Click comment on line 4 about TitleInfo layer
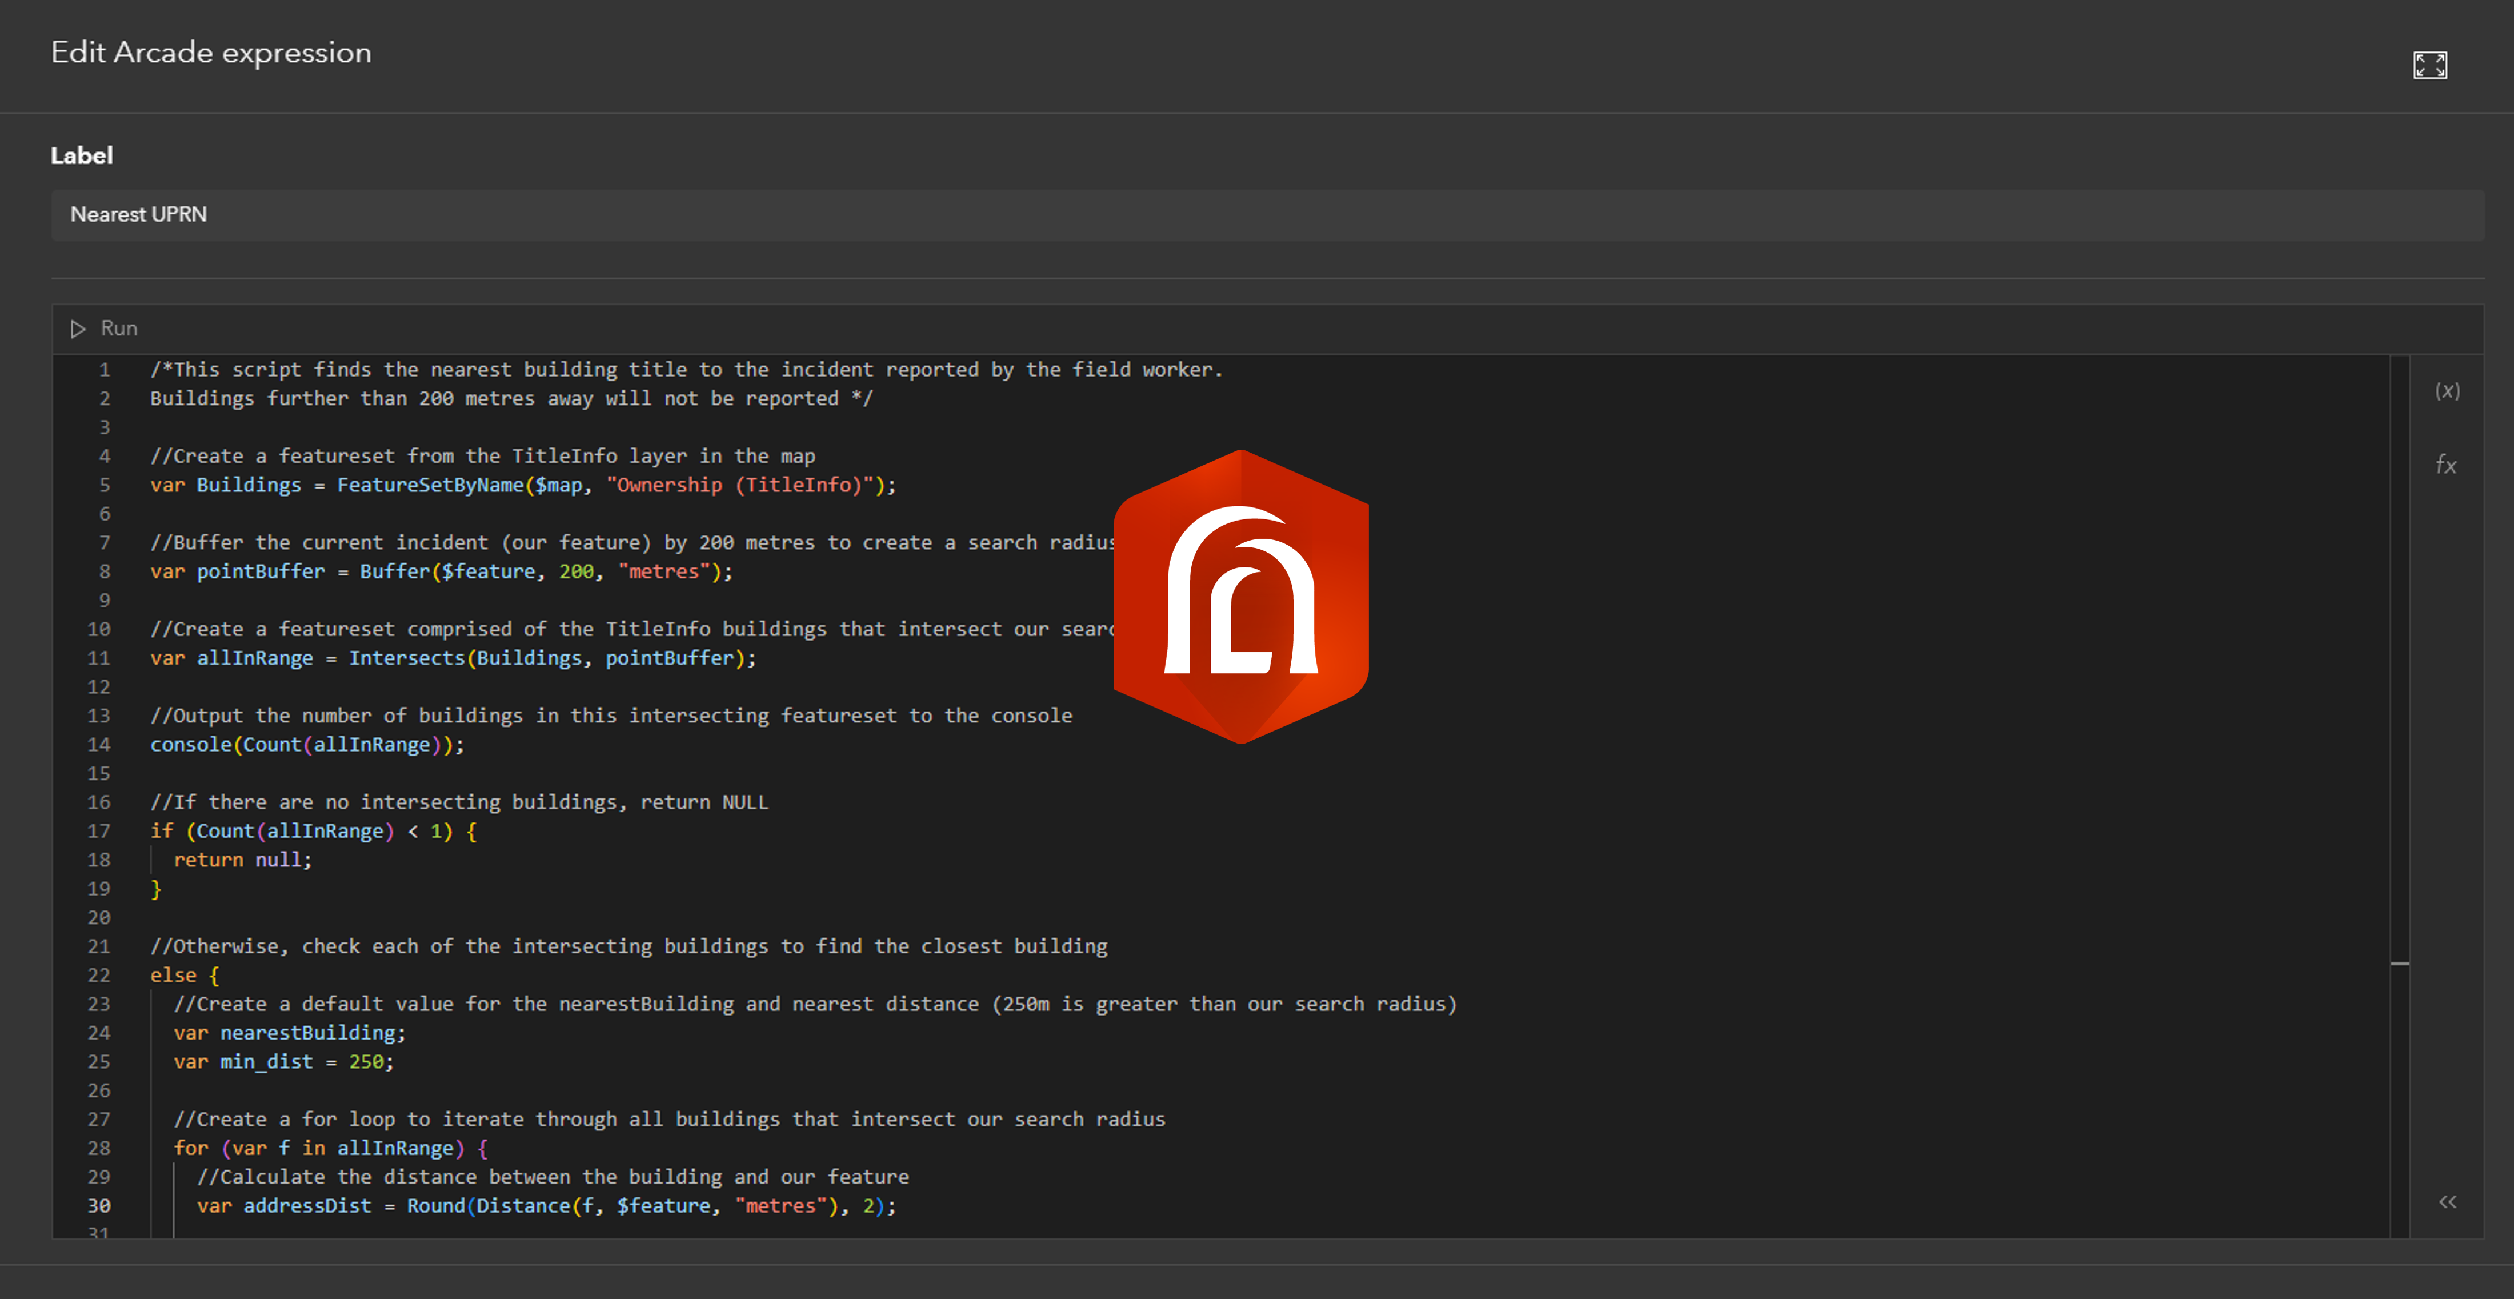Image resolution: width=2514 pixels, height=1299 pixels. click(483, 457)
